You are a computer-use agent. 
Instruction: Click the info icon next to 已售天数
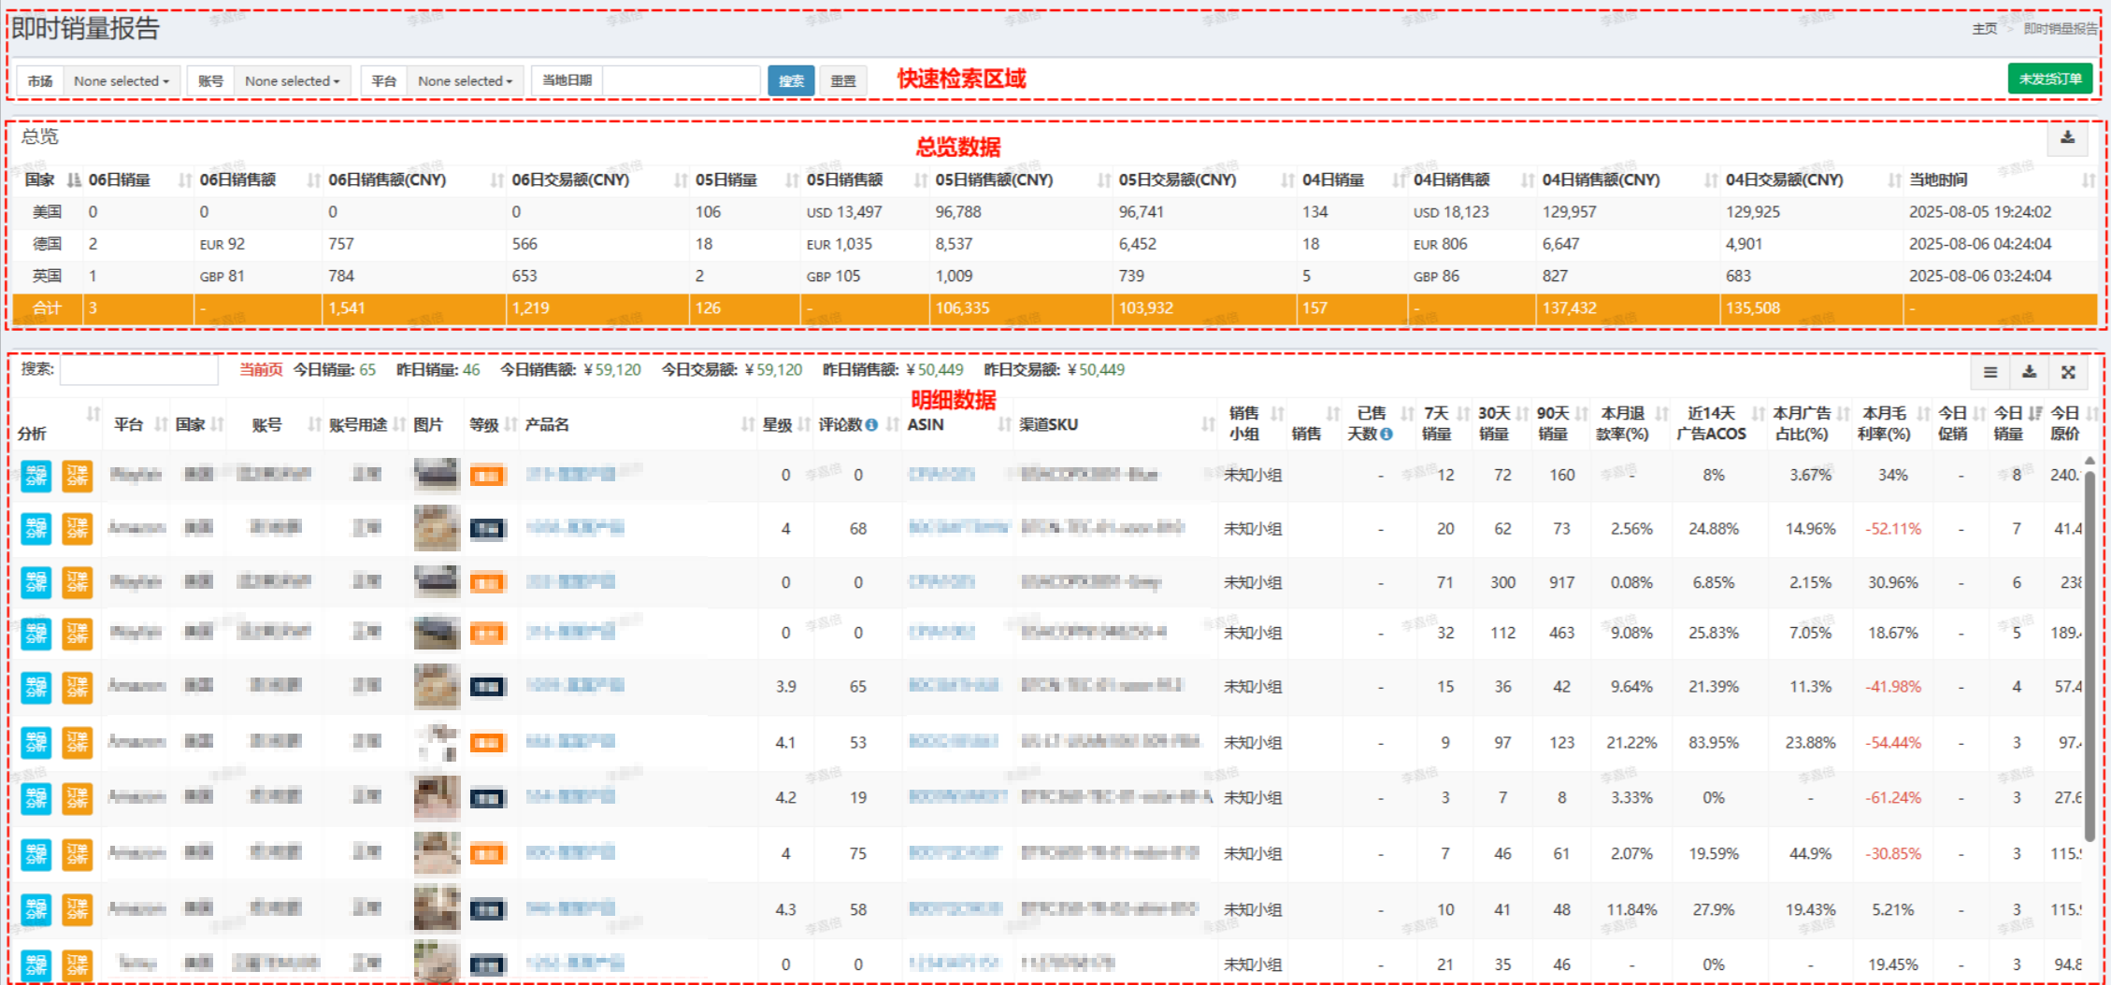pyautogui.click(x=1386, y=435)
